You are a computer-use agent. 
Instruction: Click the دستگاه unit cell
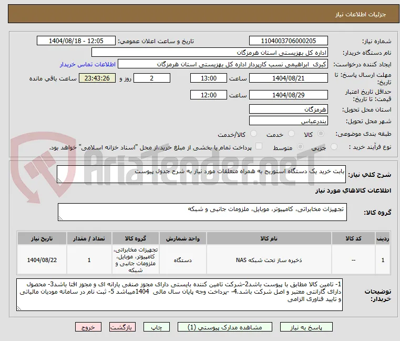(182, 260)
